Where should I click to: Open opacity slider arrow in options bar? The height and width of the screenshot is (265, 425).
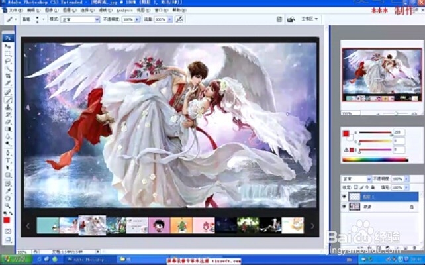[x=137, y=19]
